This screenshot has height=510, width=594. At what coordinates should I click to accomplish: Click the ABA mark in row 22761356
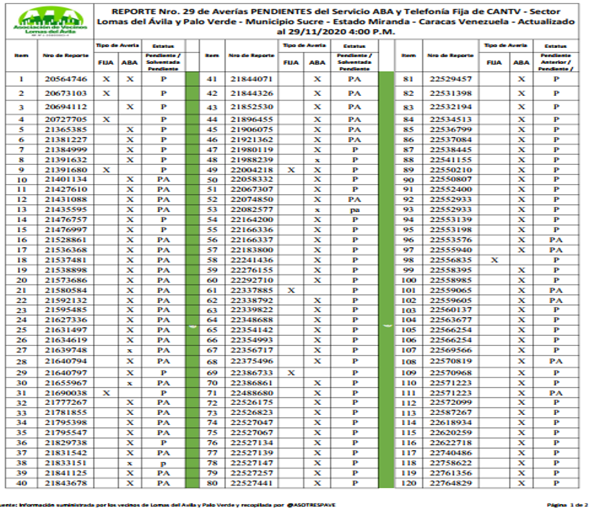[522, 473]
